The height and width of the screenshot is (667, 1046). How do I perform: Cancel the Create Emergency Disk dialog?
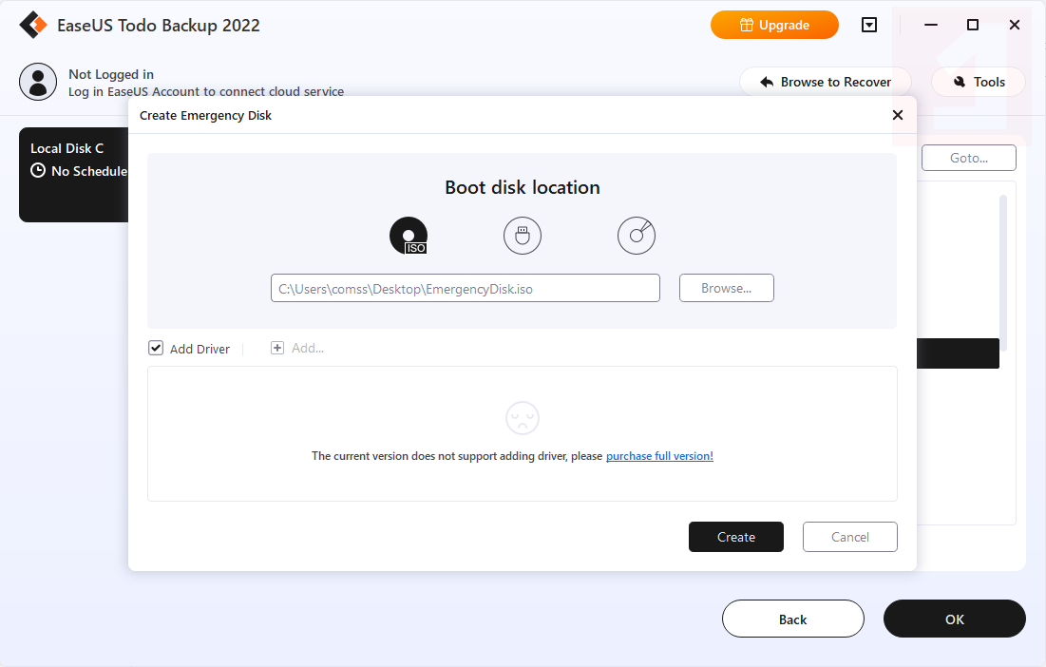[x=850, y=537]
